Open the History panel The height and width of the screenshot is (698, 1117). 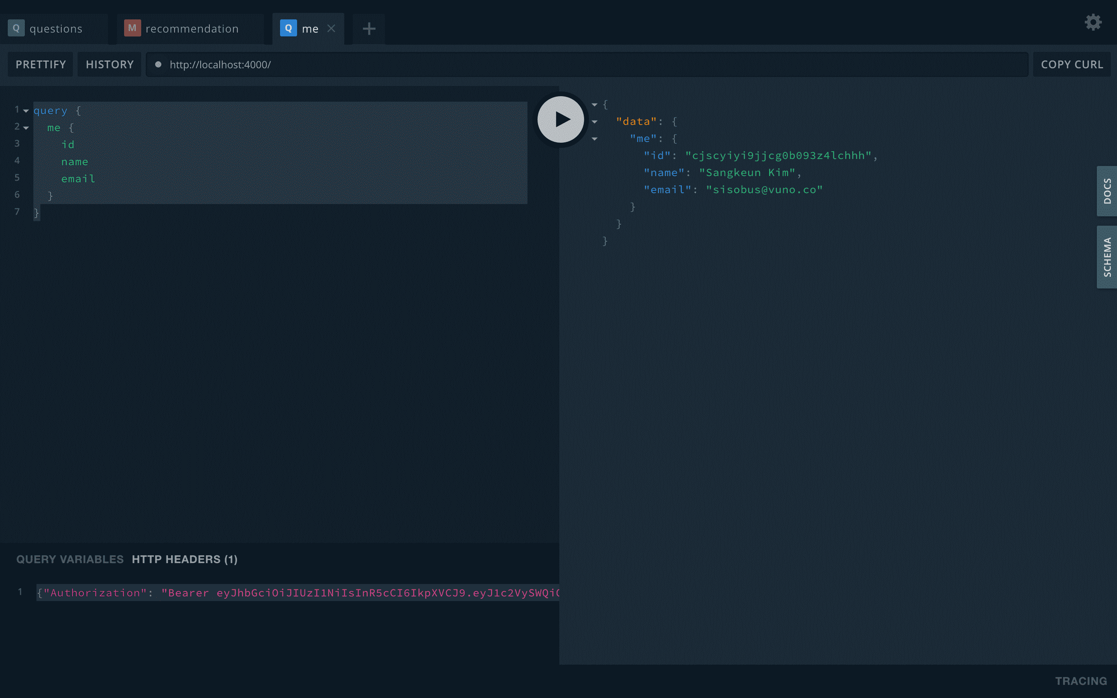pos(109,65)
